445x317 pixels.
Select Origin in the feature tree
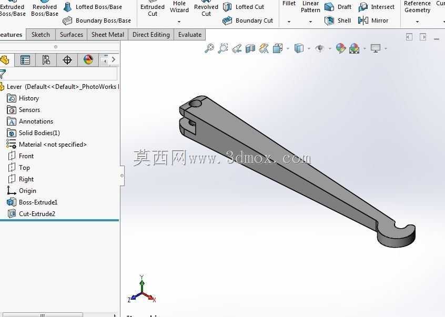pyautogui.click(x=22, y=190)
